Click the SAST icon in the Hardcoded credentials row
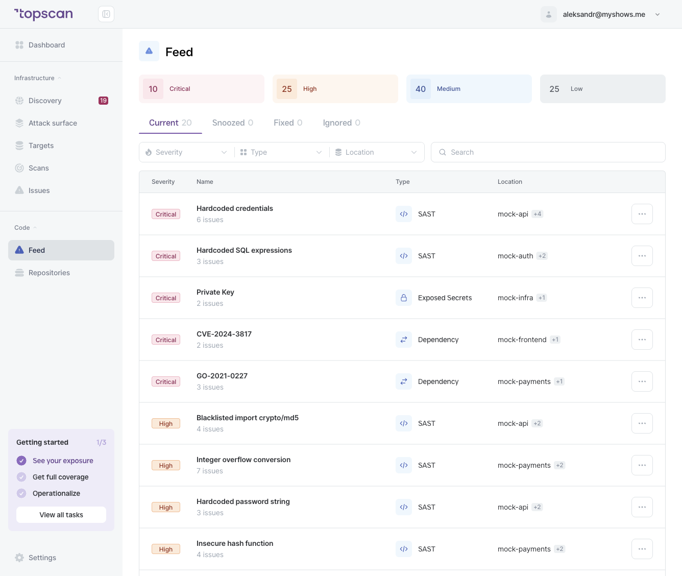The height and width of the screenshot is (576, 682). tap(404, 214)
